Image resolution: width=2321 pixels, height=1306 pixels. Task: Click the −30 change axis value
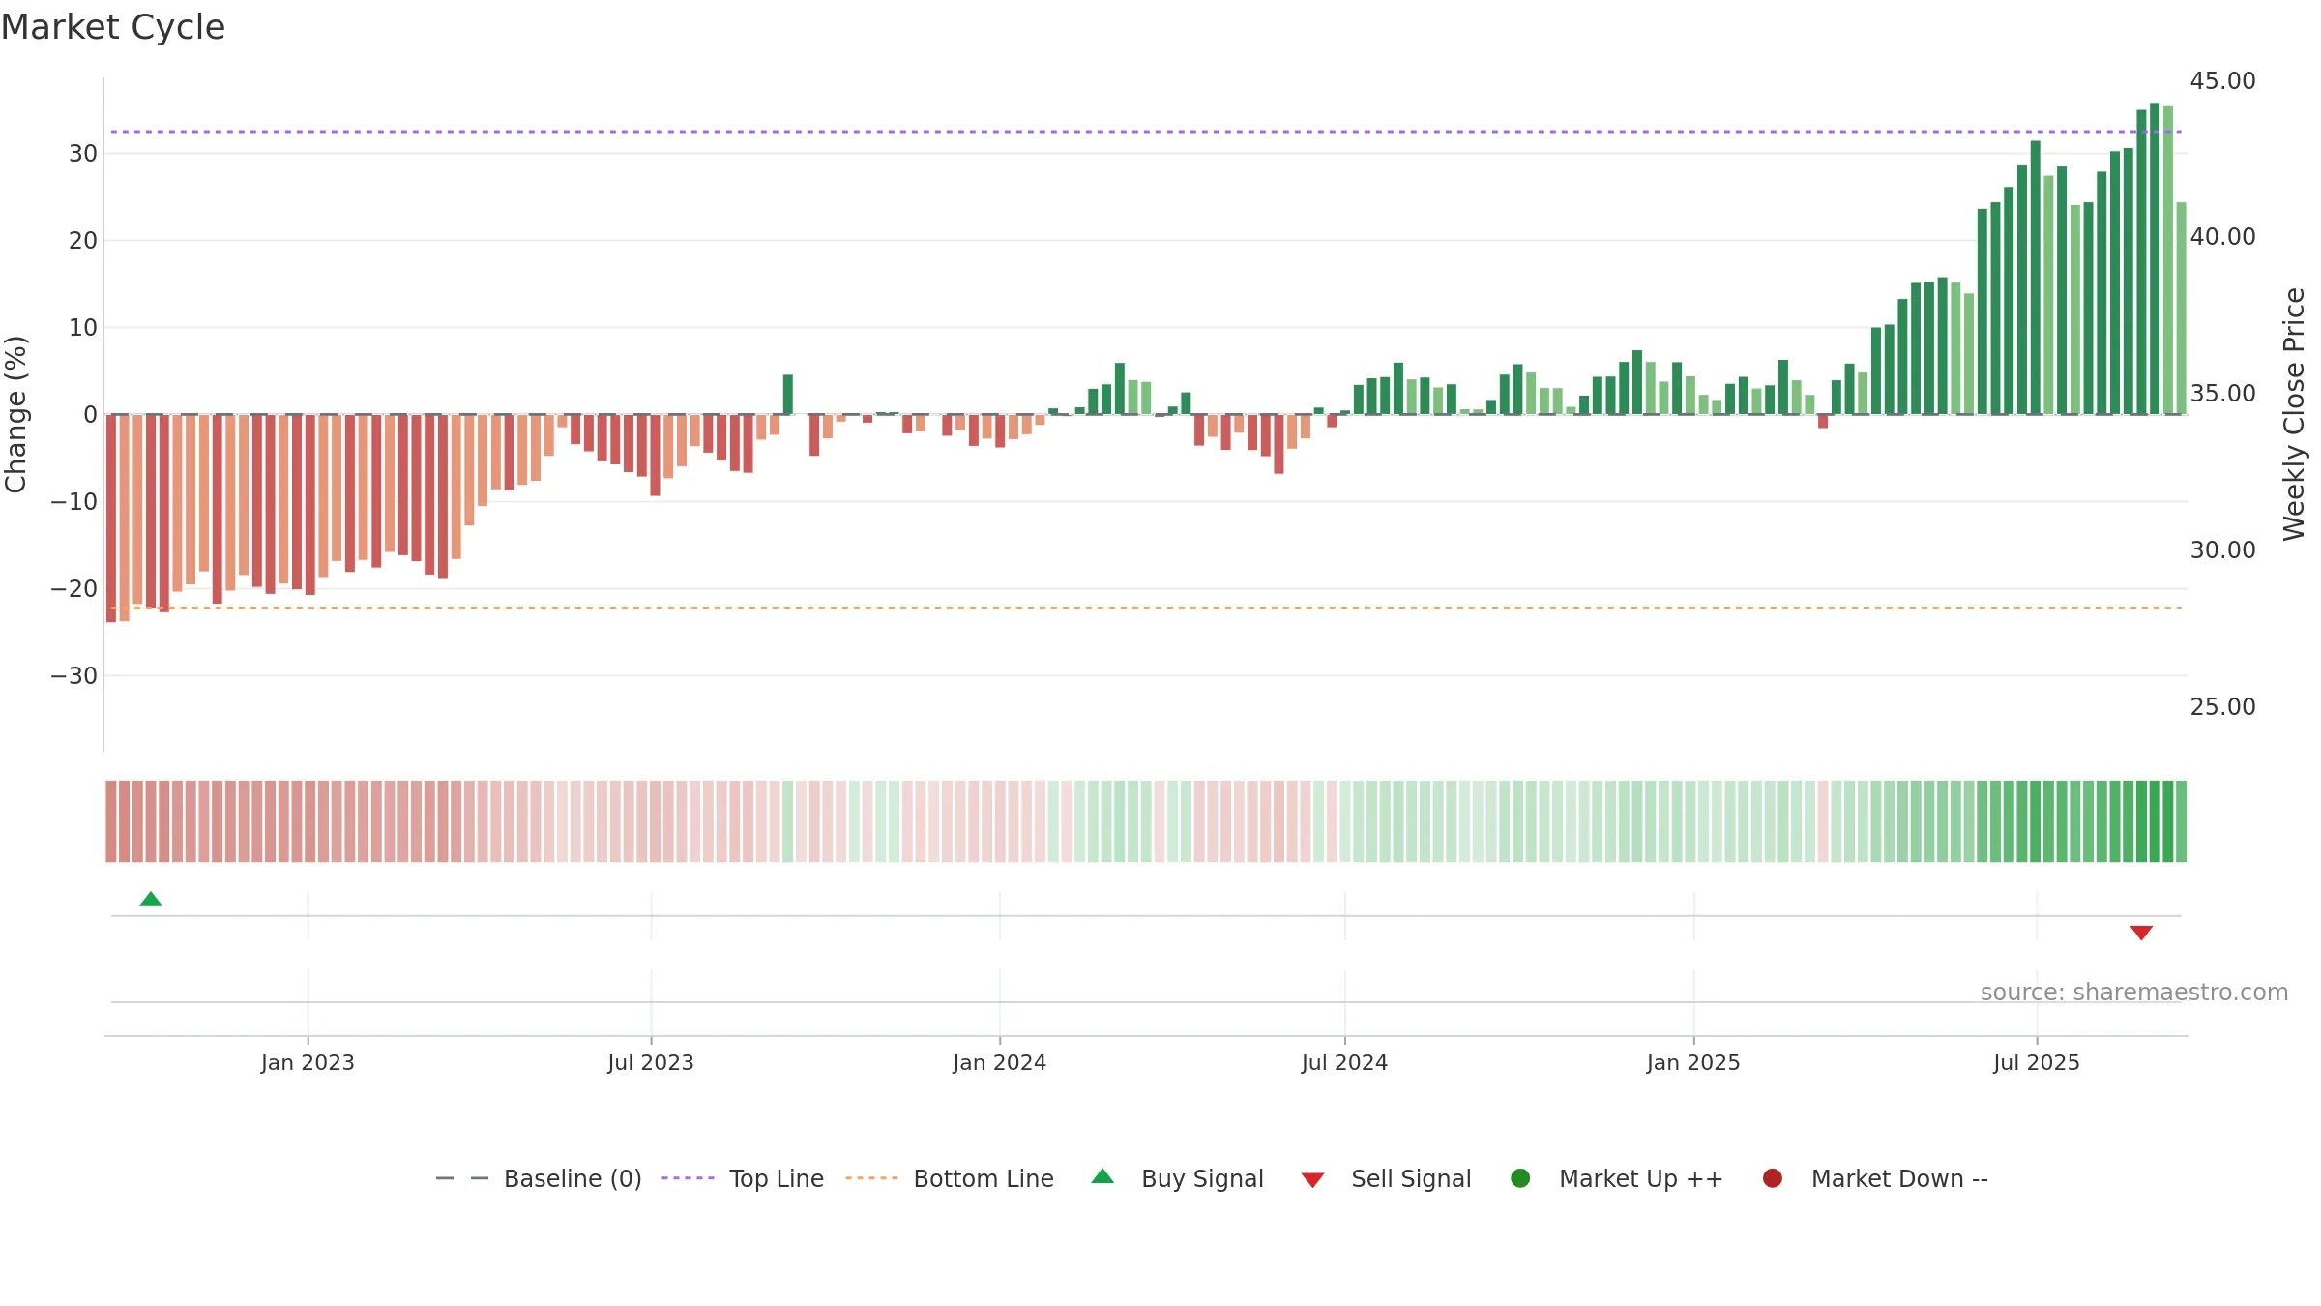point(74,675)
